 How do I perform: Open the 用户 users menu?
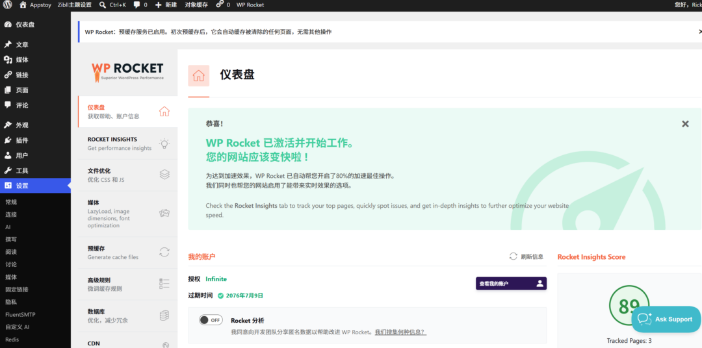point(35,156)
